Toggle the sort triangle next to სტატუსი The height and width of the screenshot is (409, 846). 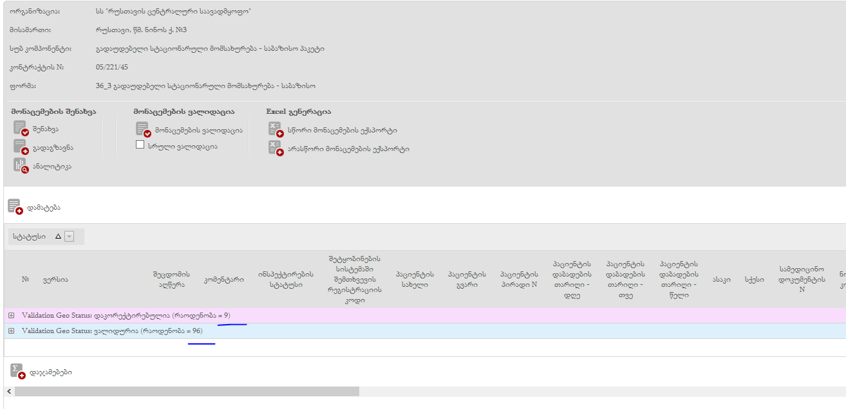coord(58,237)
